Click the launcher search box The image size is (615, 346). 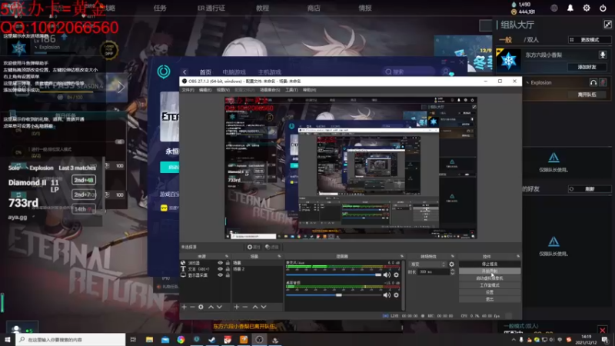pyautogui.click(x=410, y=72)
